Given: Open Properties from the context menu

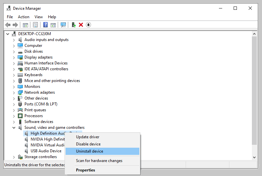Looking at the screenshot, I should 102,170.
